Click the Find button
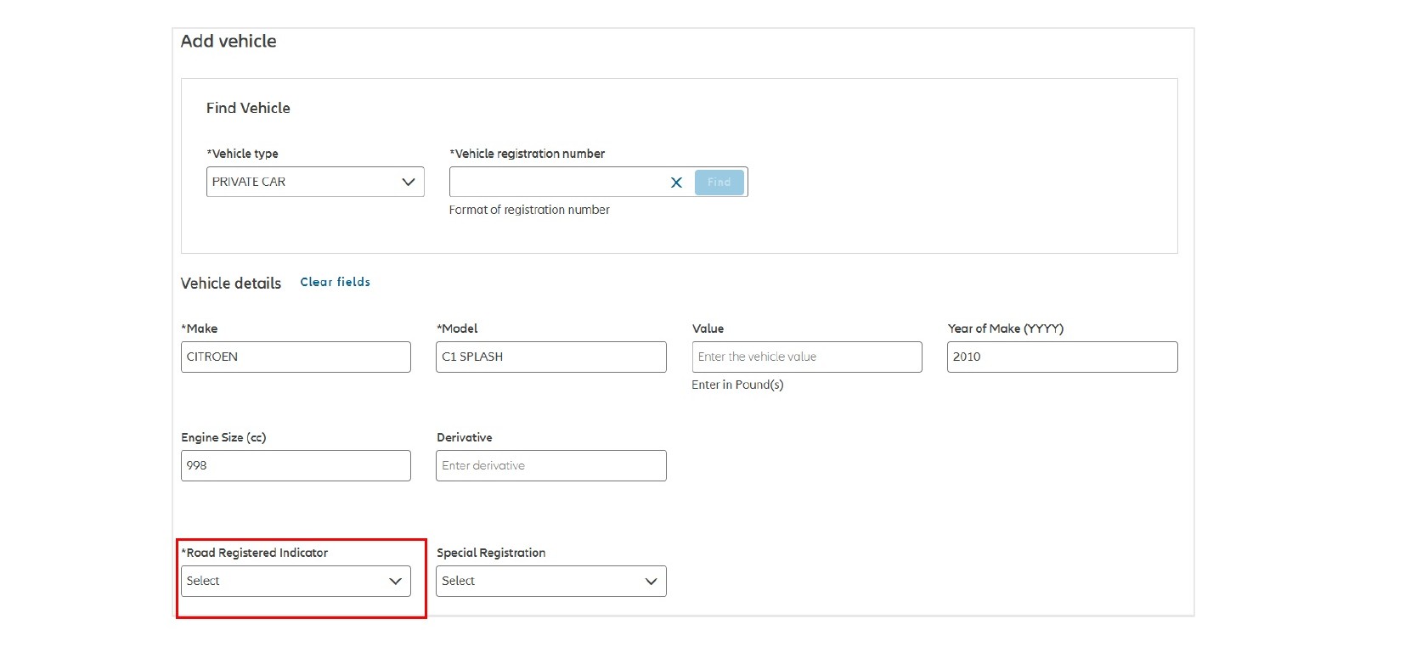Viewport: 1405px width, 669px height. [x=719, y=183]
